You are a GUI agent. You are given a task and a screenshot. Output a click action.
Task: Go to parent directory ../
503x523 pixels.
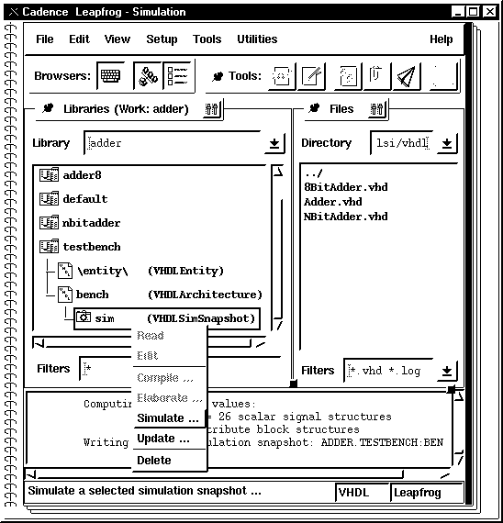tap(313, 173)
